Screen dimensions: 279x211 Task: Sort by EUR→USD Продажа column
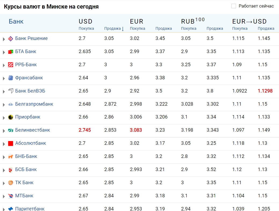266,29
